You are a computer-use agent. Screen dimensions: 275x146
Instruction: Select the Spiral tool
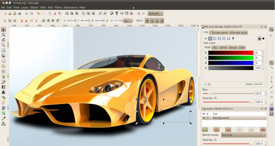click(3, 72)
